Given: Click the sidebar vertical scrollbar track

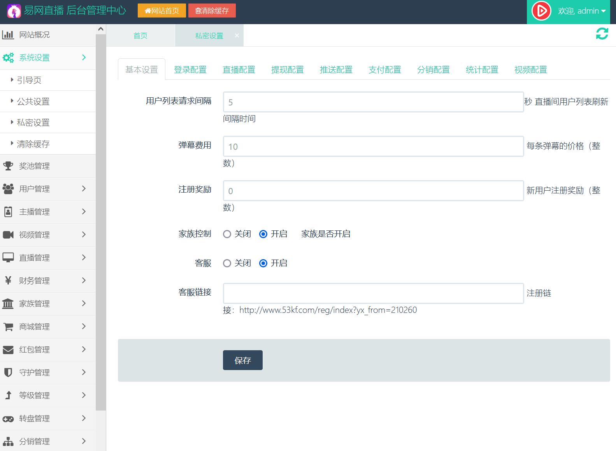Looking at the screenshot, I should [100, 430].
